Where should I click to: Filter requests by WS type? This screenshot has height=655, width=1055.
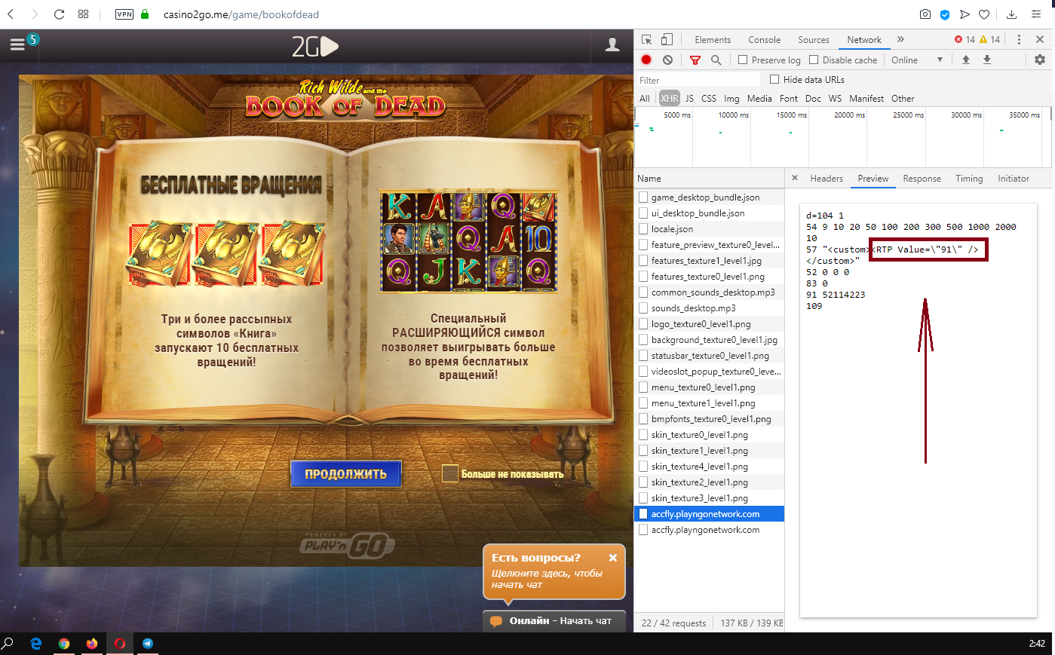click(x=835, y=98)
